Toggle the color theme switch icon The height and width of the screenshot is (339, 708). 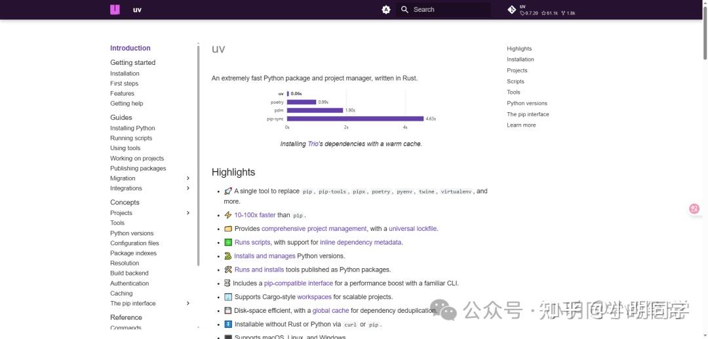click(386, 9)
